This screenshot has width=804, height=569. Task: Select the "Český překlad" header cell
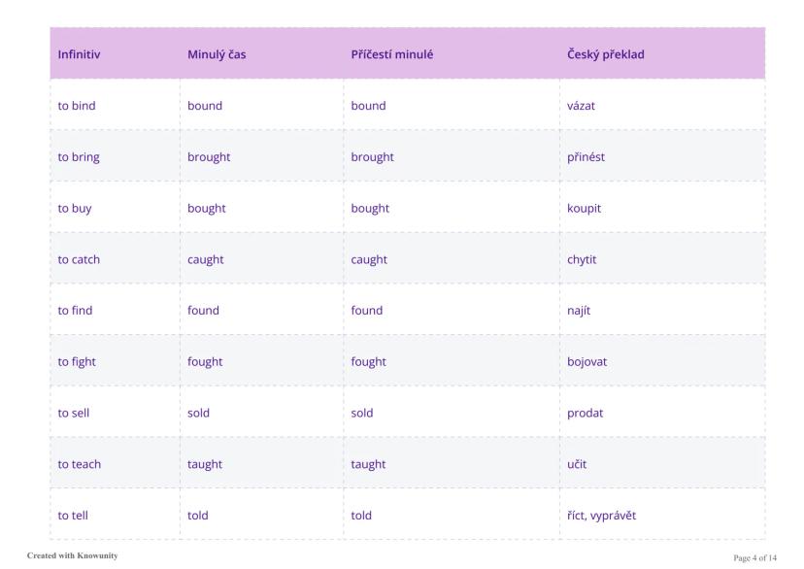pos(605,54)
